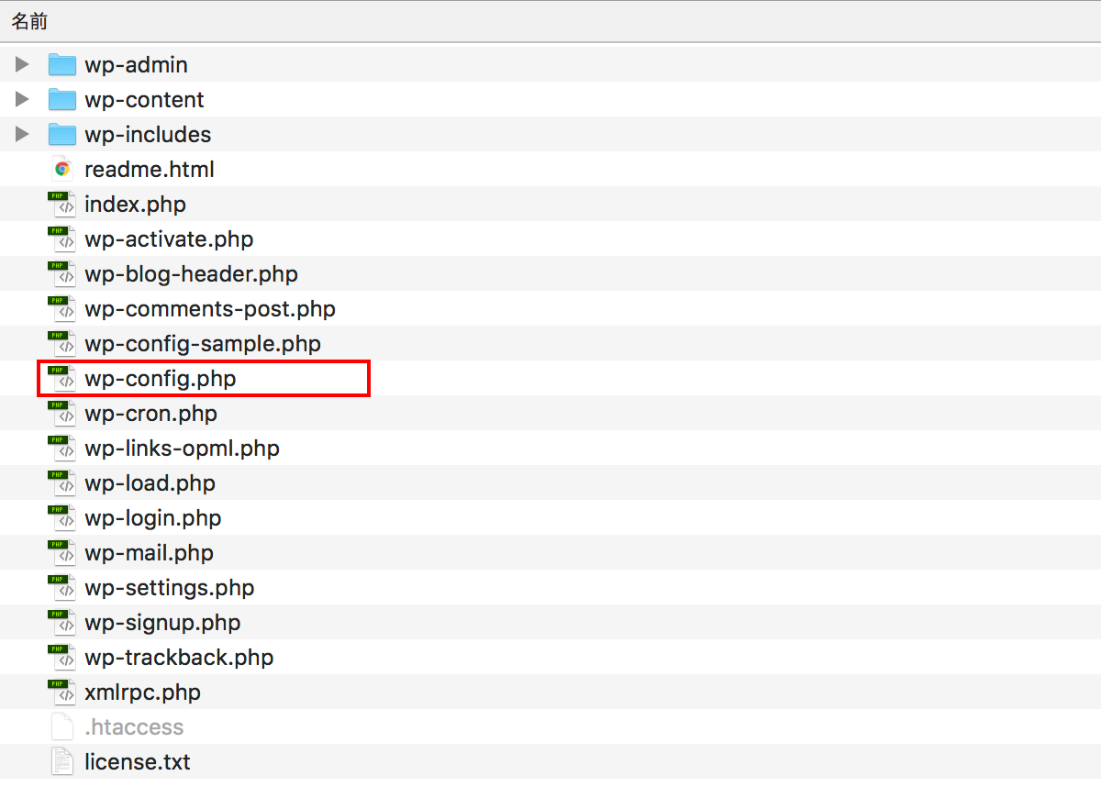Click the PHP icon of wp-mail.php
Viewport: 1101px width, 798px height.
[x=61, y=552]
